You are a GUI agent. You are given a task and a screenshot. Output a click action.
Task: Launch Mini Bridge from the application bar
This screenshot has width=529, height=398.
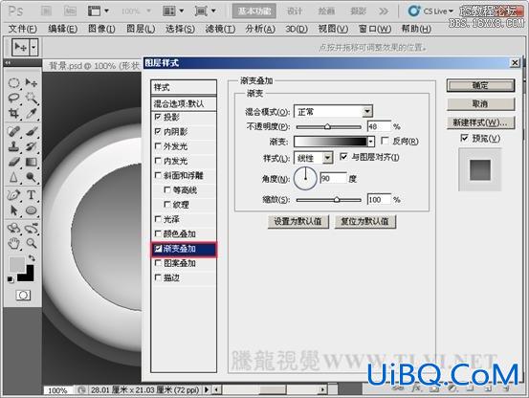tap(70, 11)
